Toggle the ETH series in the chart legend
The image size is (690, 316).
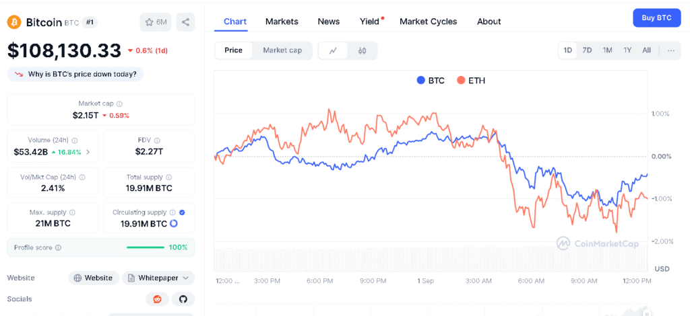click(x=471, y=81)
